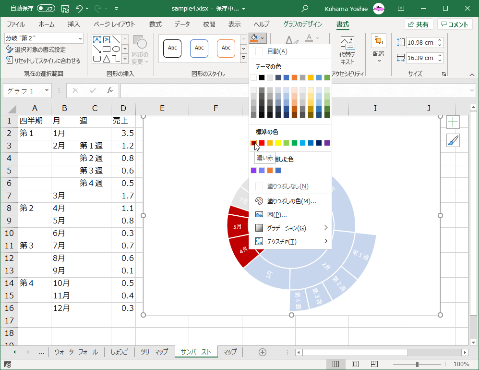The height and width of the screenshot is (370, 479).
Task: Add new sheet with plus icon
Action: pyautogui.click(x=263, y=352)
